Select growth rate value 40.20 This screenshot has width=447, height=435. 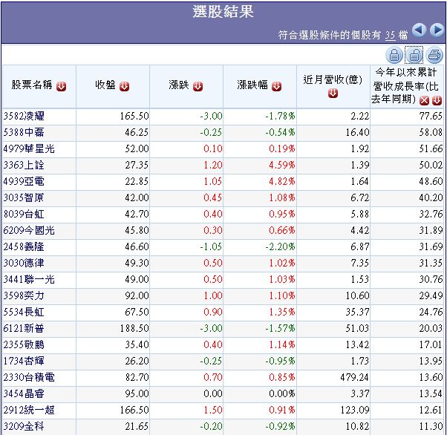(x=431, y=198)
